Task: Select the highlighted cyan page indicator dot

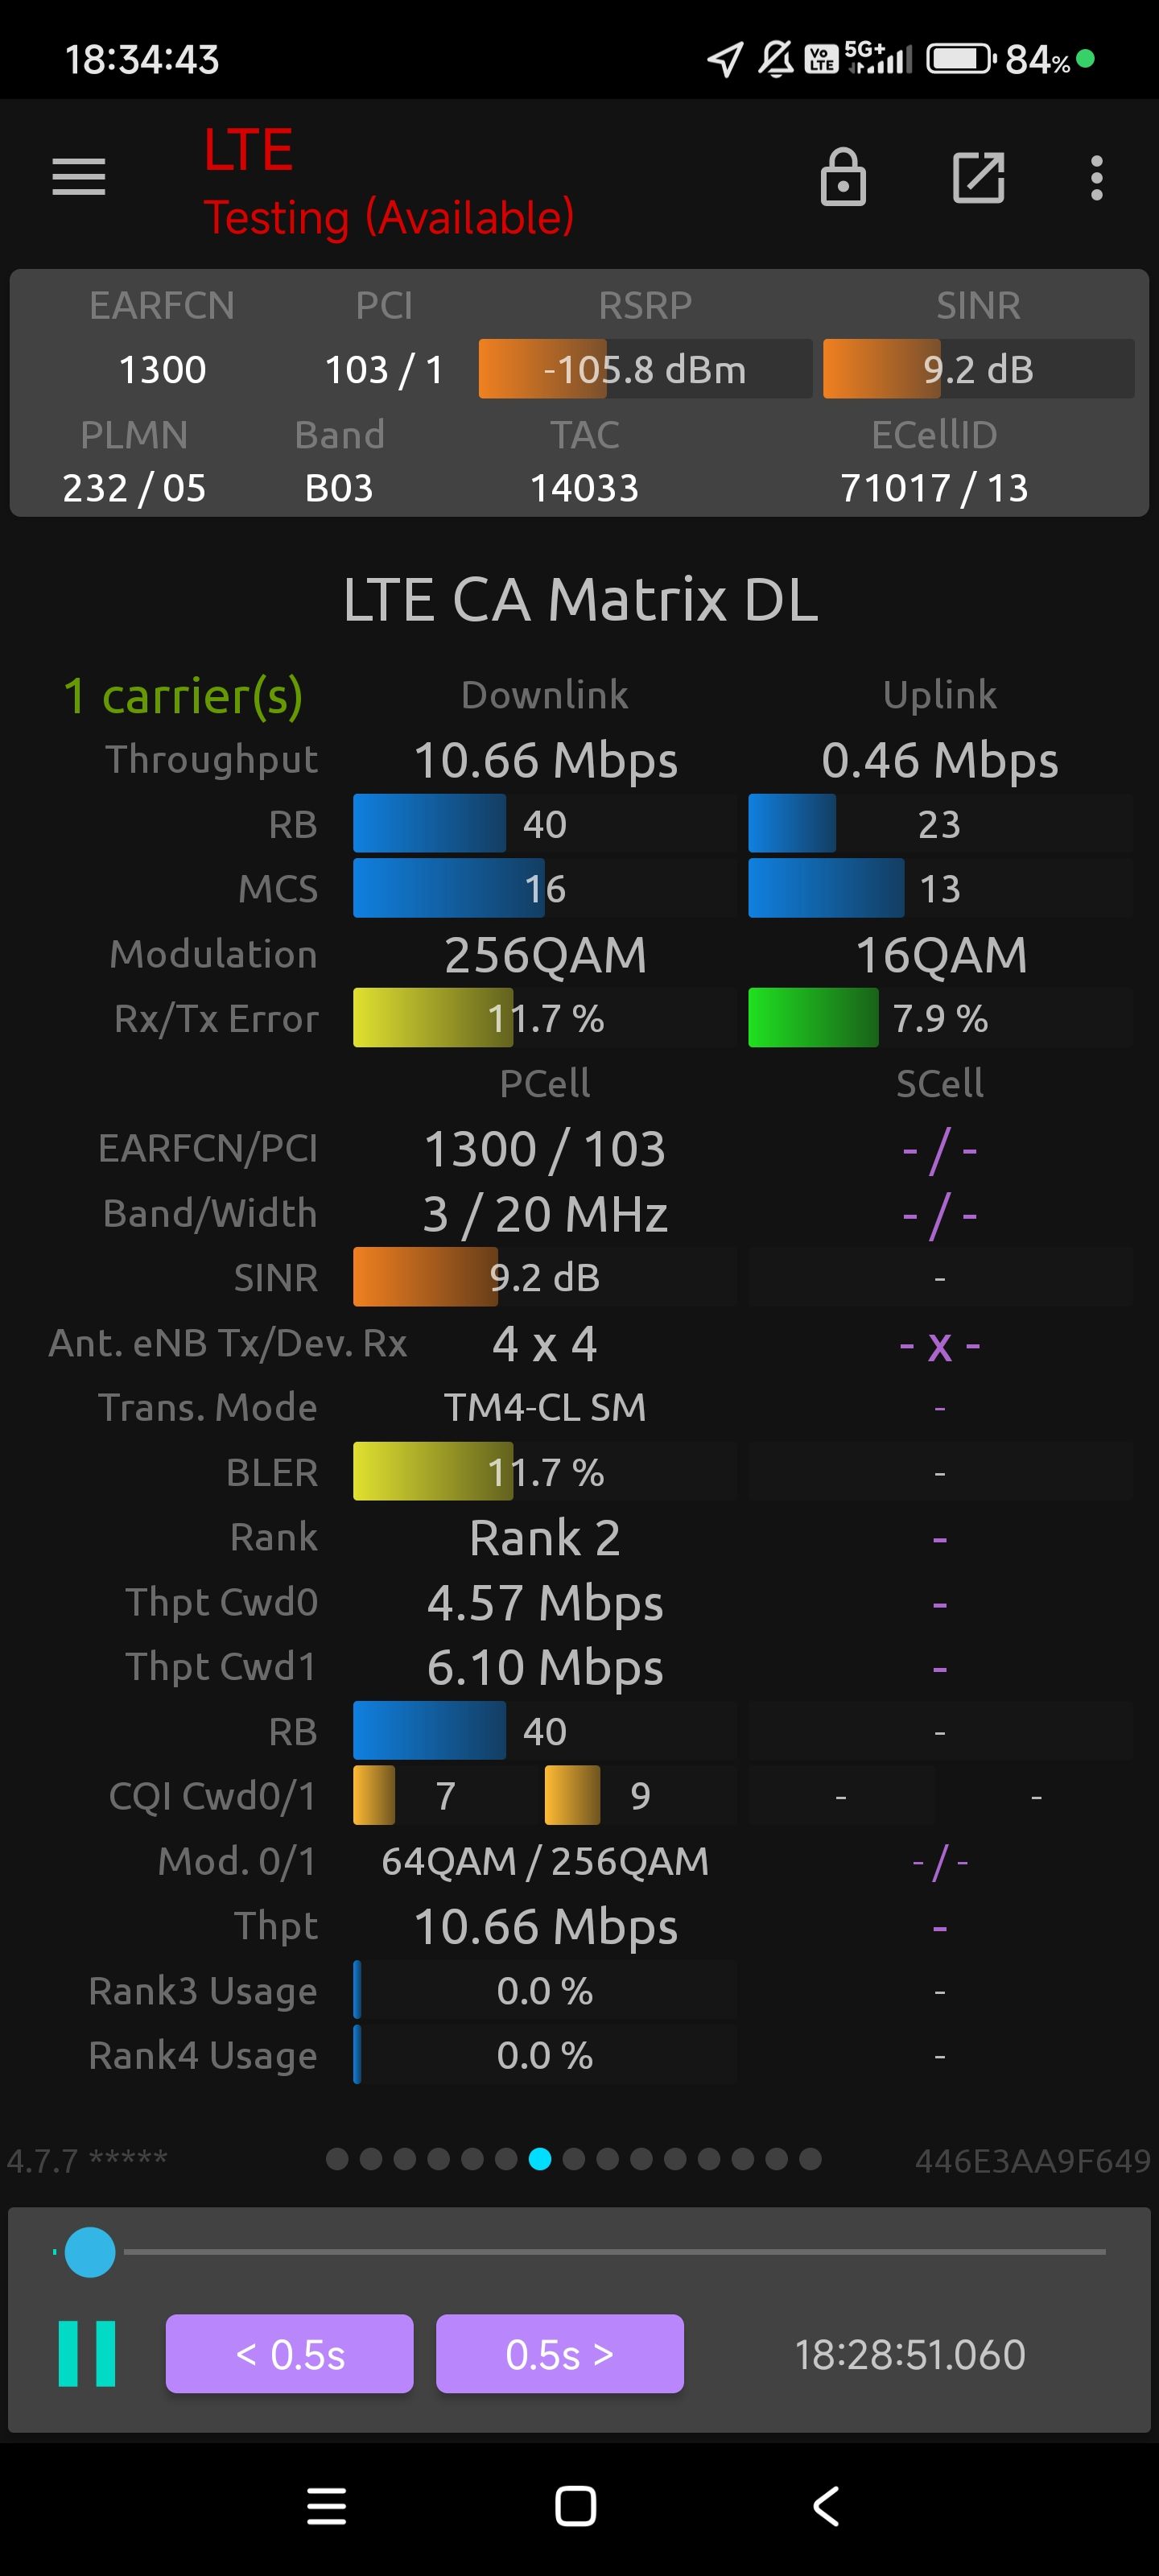Action: (x=540, y=2159)
